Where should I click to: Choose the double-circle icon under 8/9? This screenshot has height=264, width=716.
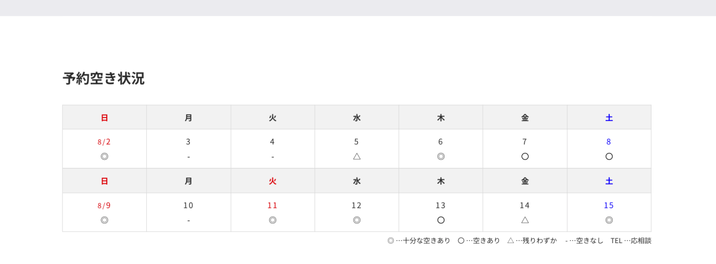click(104, 220)
